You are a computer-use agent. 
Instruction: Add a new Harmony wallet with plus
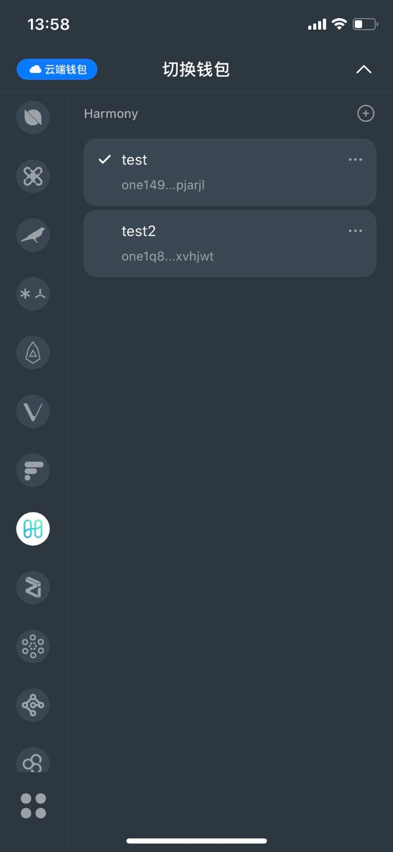click(x=366, y=113)
